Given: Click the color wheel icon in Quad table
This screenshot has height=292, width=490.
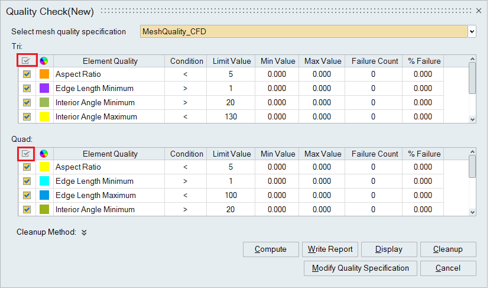Looking at the screenshot, I should (x=44, y=154).
